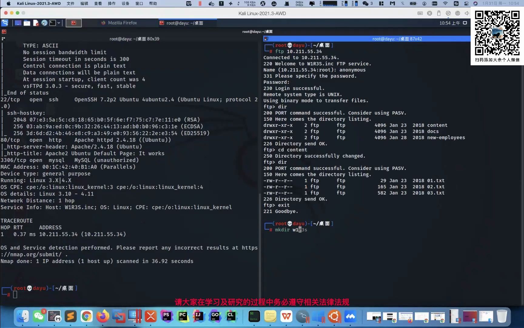Open the network globe icon in VM toolbar
The height and width of the screenshot is (328, 524).
tap(458, 13)
